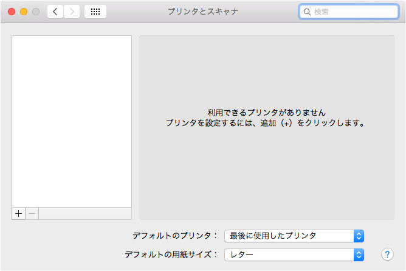Click the デフォルトの用紙サイズ label text
The width and height of the screenshot is (406, 271).
click(x=170, y=255)
